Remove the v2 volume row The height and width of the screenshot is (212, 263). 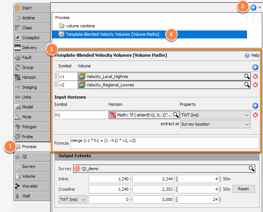(255, 85)
